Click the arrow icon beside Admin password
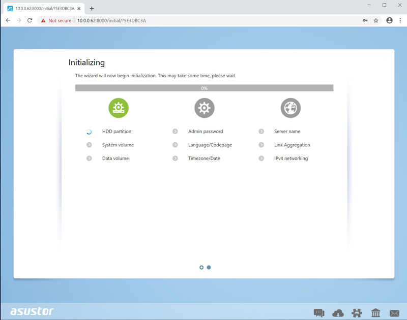407x320 pixels. (x=175, y=132)
